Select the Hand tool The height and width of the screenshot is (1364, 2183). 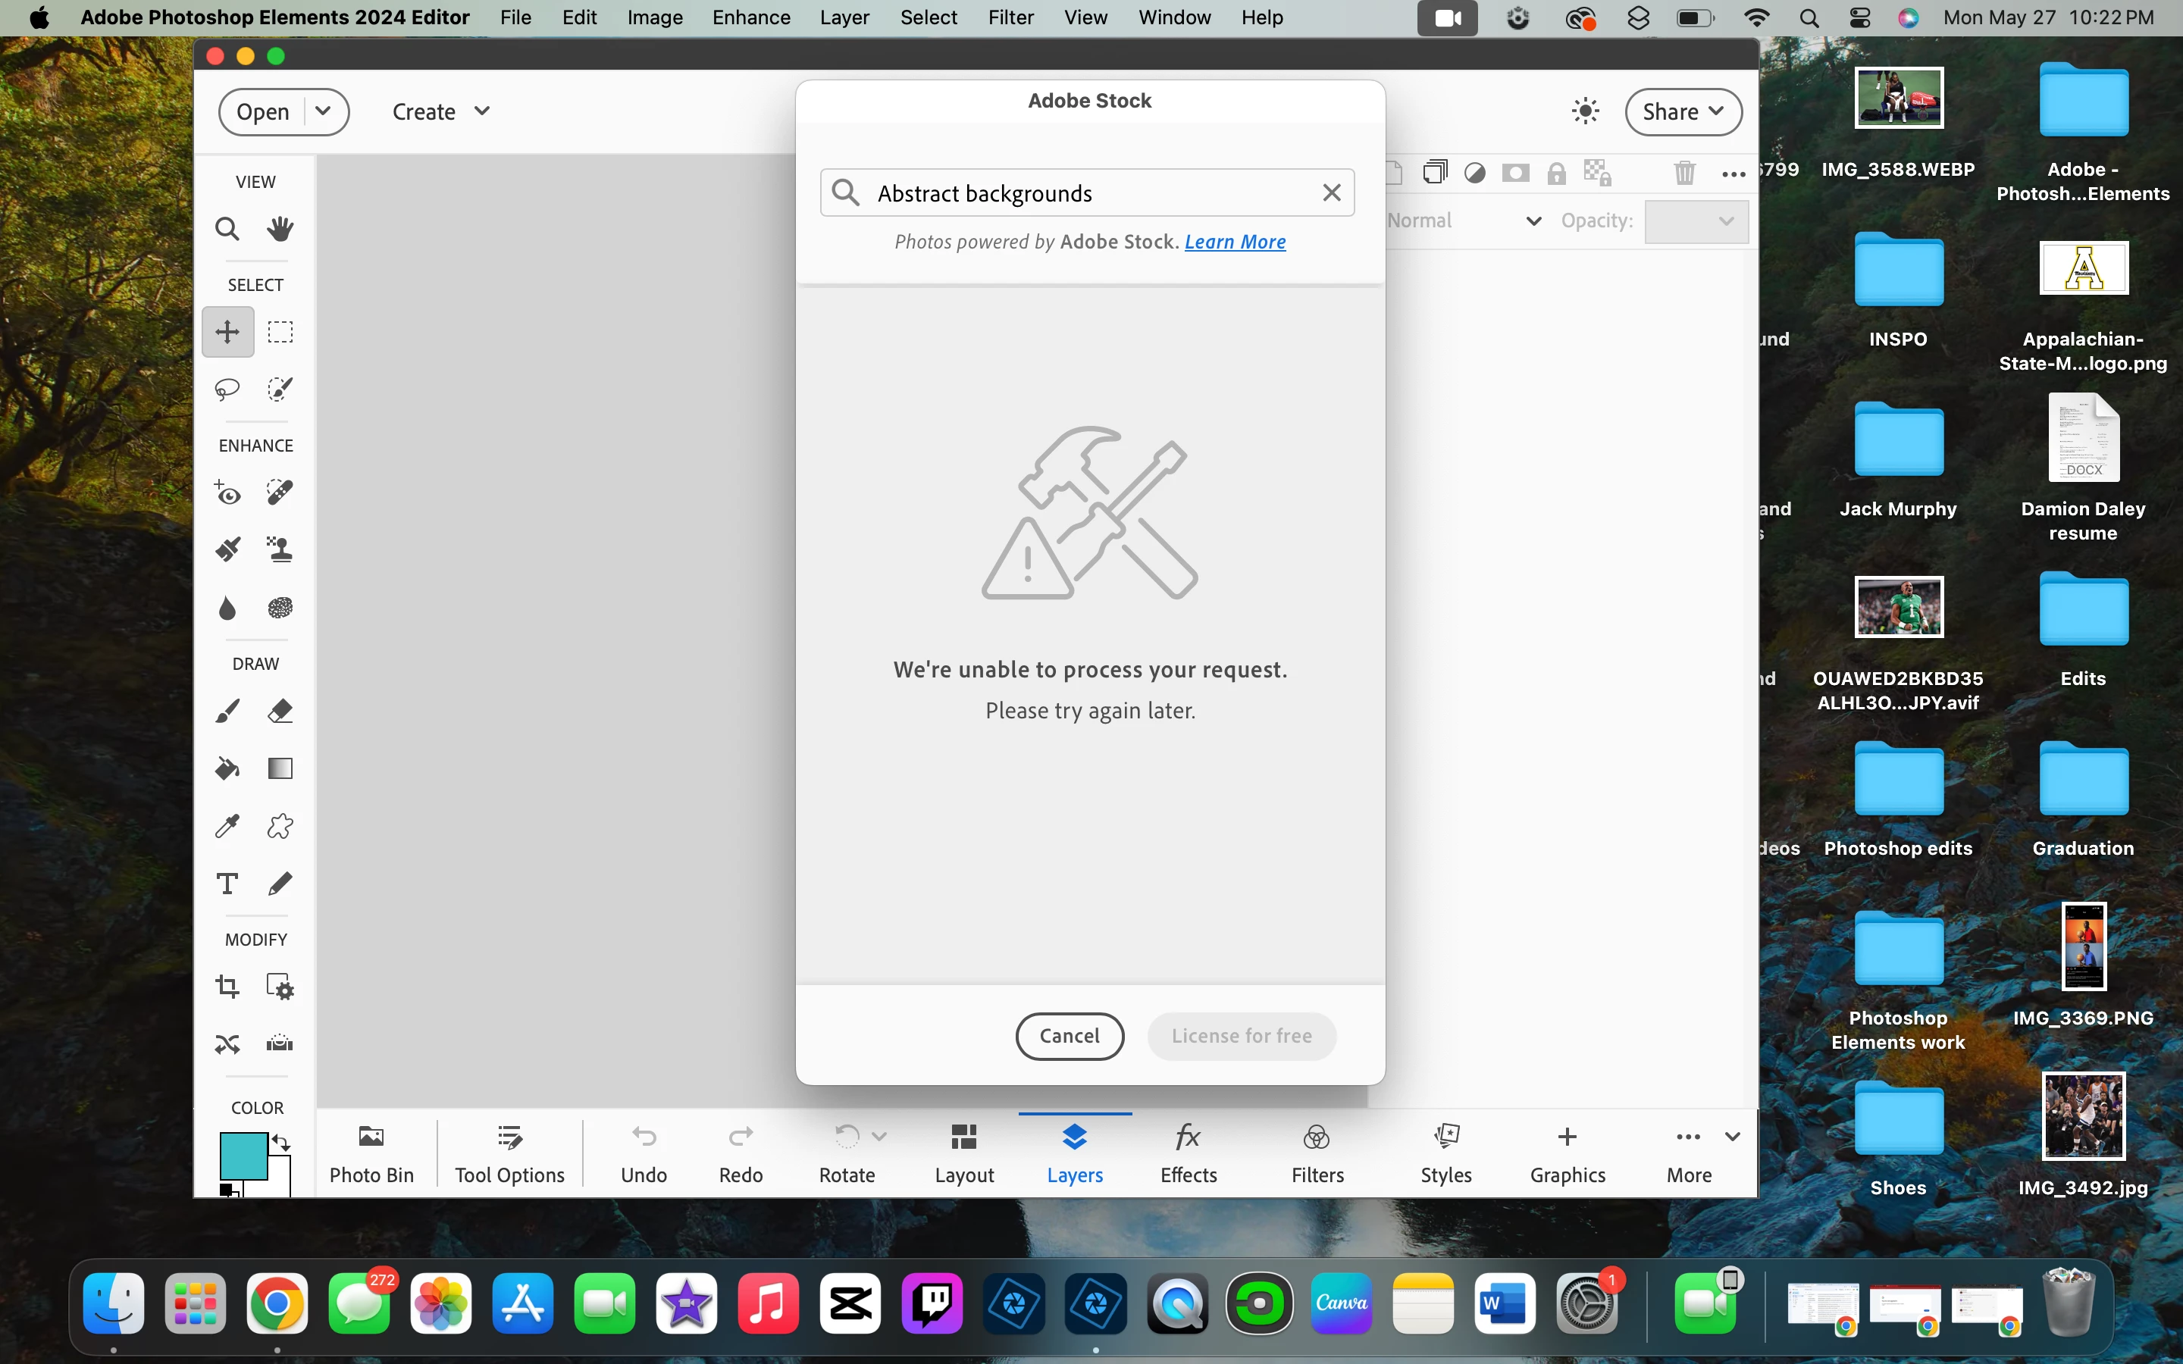point(280,229)
